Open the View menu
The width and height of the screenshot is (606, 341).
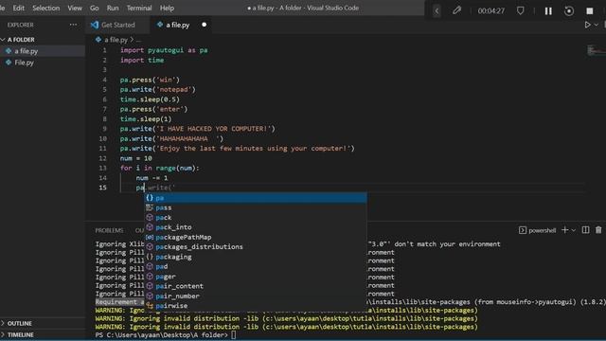tap(75, 8)
